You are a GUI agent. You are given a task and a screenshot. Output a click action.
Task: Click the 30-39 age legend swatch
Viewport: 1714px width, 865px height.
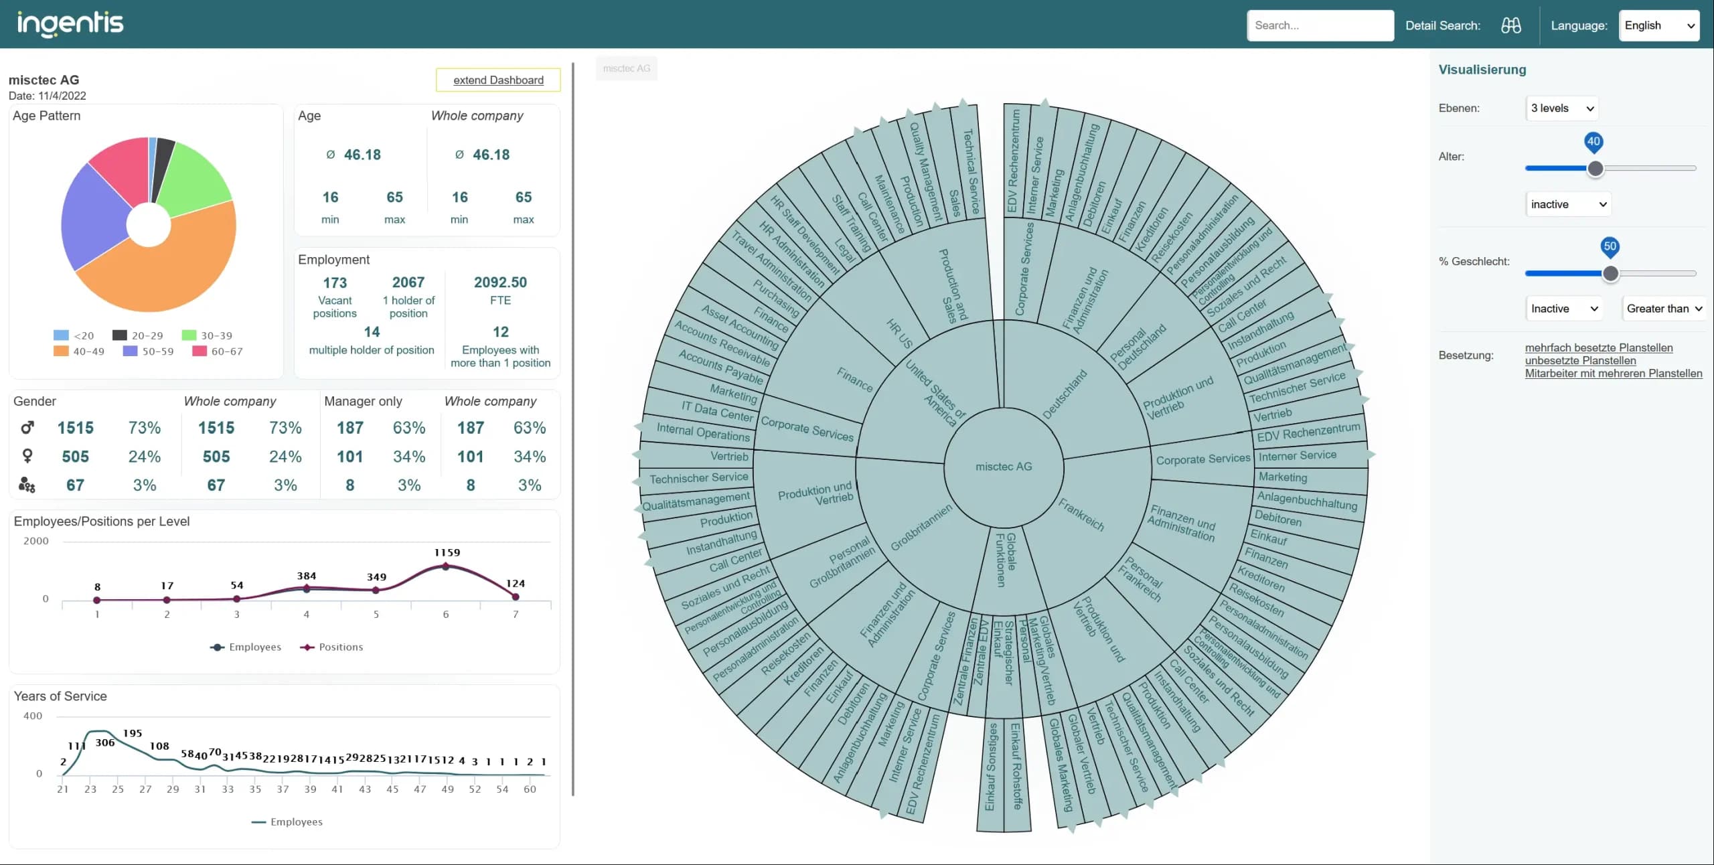click(x=189, y=335)
